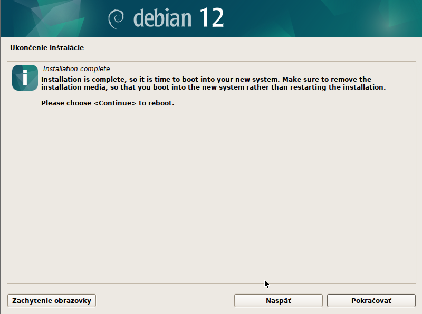
Task: Click the blank space between the bottom buttons
Action: click(x=165, y=300)
